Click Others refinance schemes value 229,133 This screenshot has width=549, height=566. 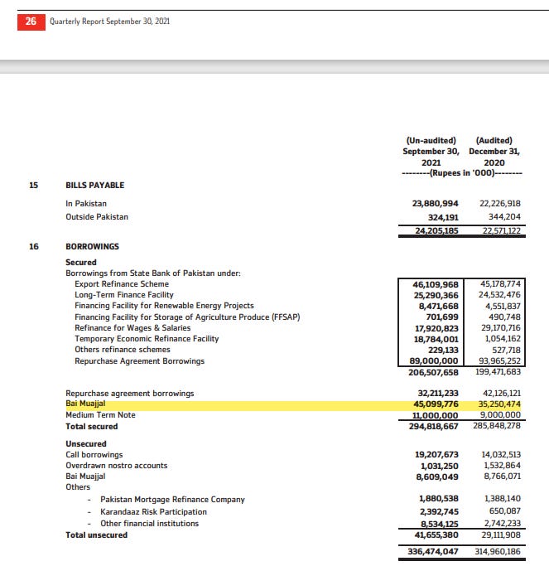pyautogui.click(x=443, y=351)
